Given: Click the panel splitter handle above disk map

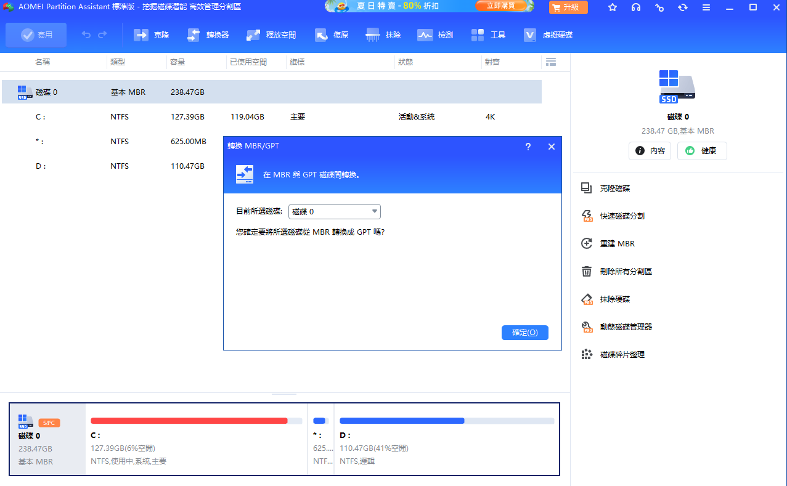Looking at the screenshot, I should coord(284,394).
